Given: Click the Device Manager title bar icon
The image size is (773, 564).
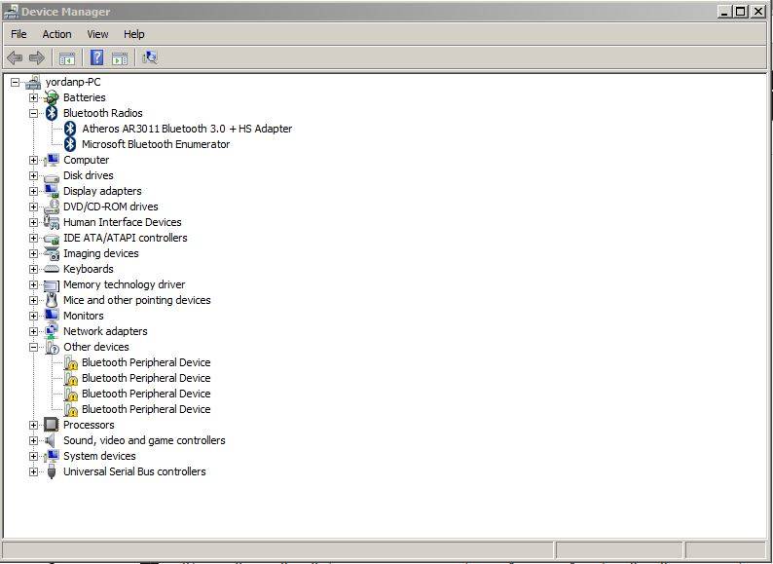Looking at the screenshot, I should [11, 12].
